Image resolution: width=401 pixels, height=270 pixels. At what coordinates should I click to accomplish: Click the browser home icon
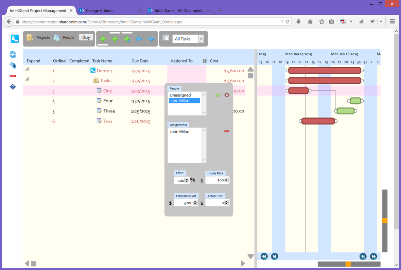(310, 22)
